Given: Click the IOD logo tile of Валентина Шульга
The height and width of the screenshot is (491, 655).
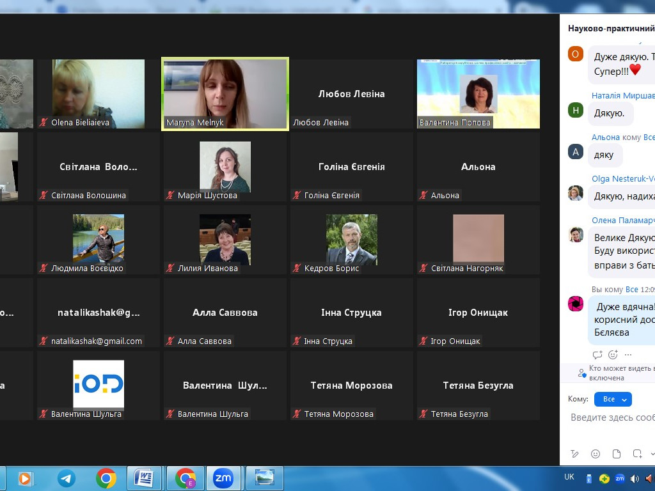Looking at the screenshot, I should [x=99, y=384].
